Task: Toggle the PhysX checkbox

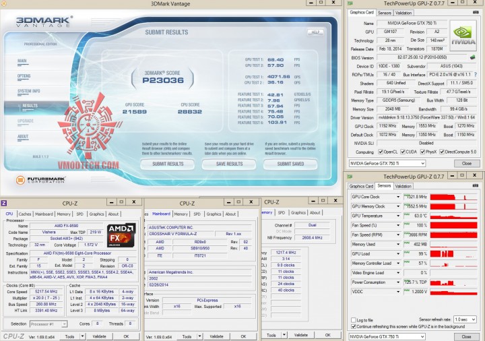Action: (422, 152)
